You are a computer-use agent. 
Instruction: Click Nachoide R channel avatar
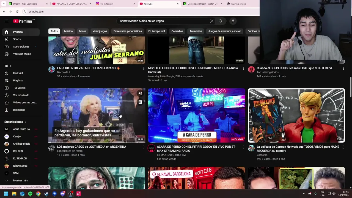pyautogui.click(x=52, y=69)
